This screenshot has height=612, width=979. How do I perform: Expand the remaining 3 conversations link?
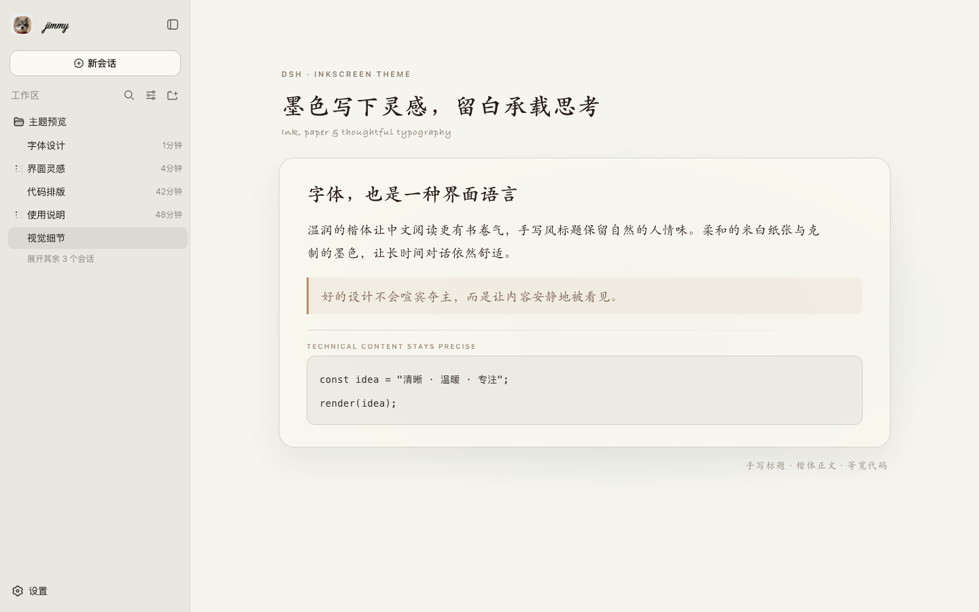point(61,259)
